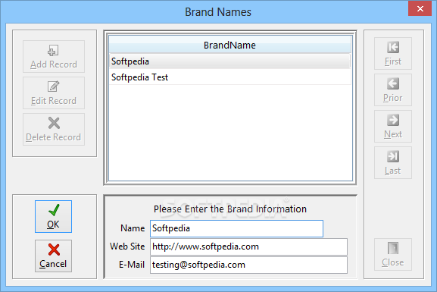Jump to the Last record
The image size is (437, 292).
(393, 163)
